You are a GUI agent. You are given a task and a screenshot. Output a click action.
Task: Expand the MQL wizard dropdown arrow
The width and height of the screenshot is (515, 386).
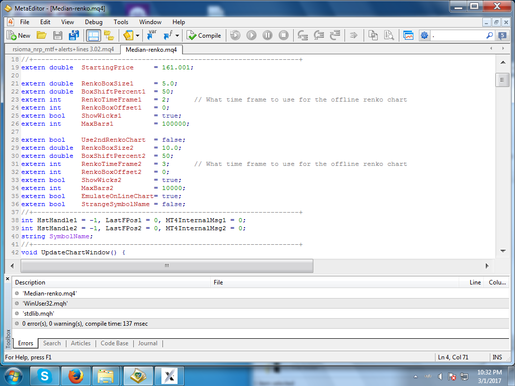point(137,36)
